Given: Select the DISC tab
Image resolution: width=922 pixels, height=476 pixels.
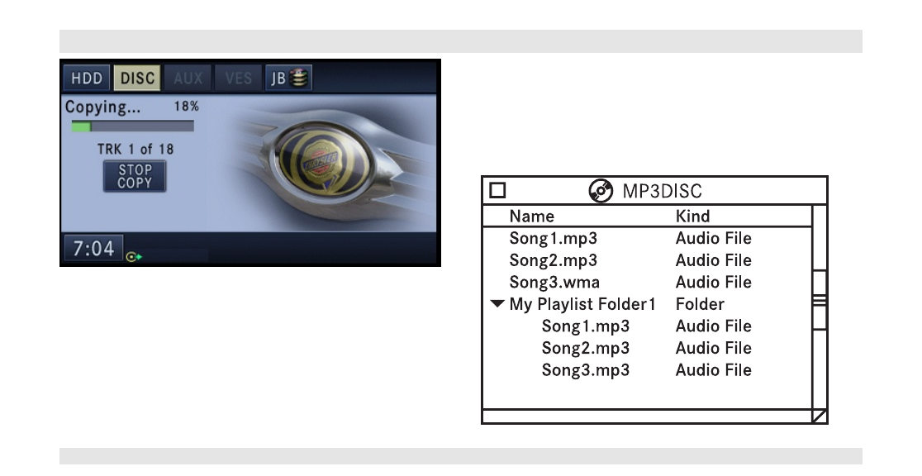Looking at the screenshot, I should click(137, 78).
